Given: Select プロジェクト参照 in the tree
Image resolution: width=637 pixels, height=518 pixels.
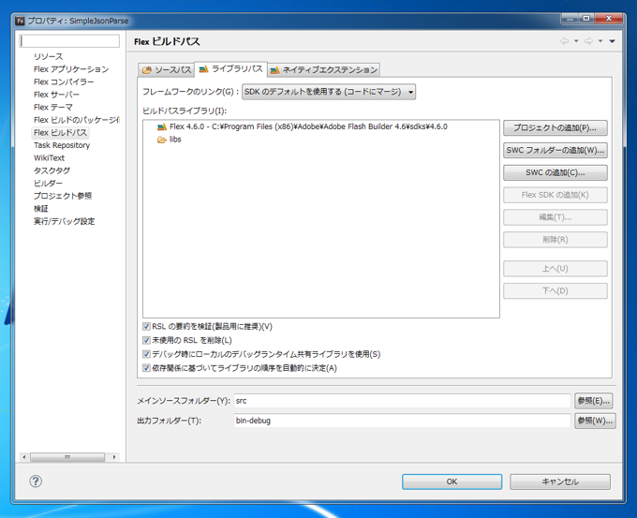Looking at the screenshot, I should pyautogui.click(x=63, y=196).
